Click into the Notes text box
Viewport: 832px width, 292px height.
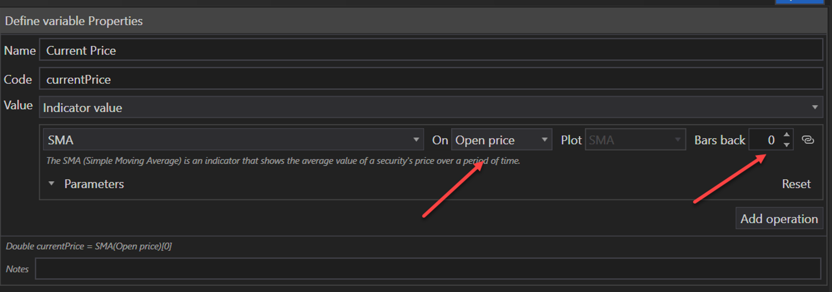tap(428, 269)
